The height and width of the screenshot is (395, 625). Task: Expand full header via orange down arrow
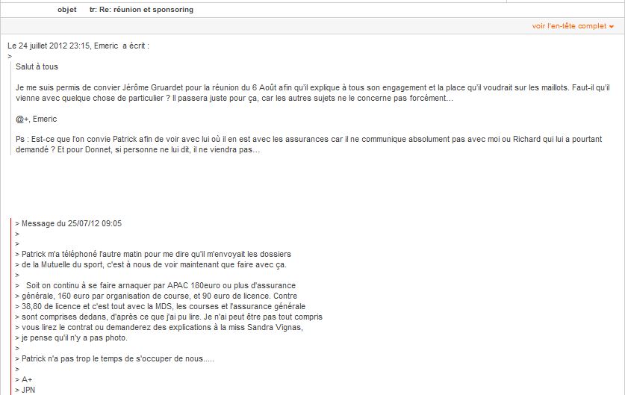click(x=612, y=27)
